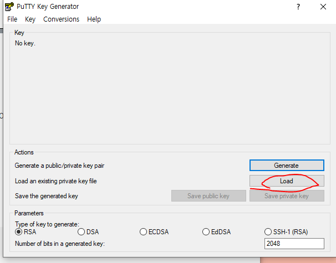Click 'Number of bits in a generated key:' label

(x=60, y=244)
